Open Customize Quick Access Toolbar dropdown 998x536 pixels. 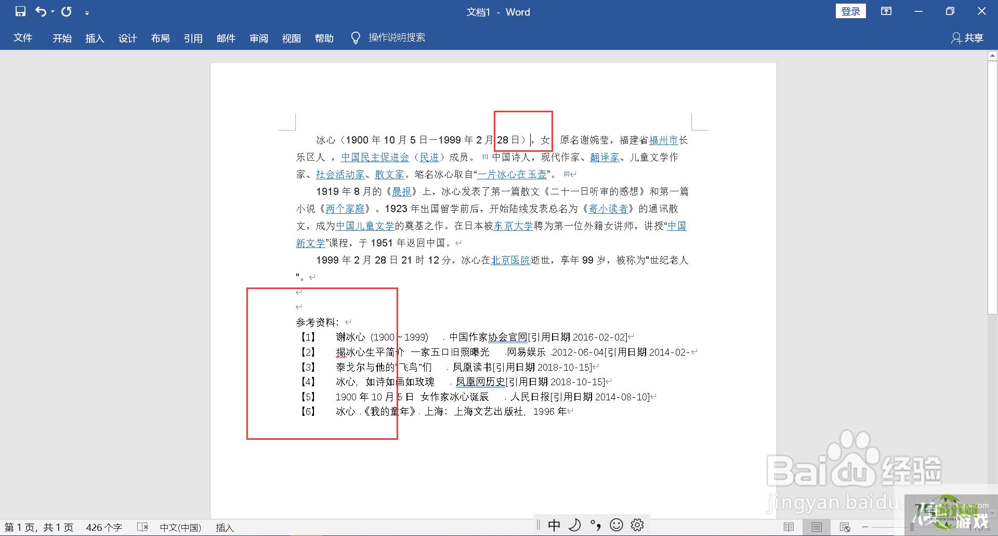pyautogui.click(x=87, y=12)
